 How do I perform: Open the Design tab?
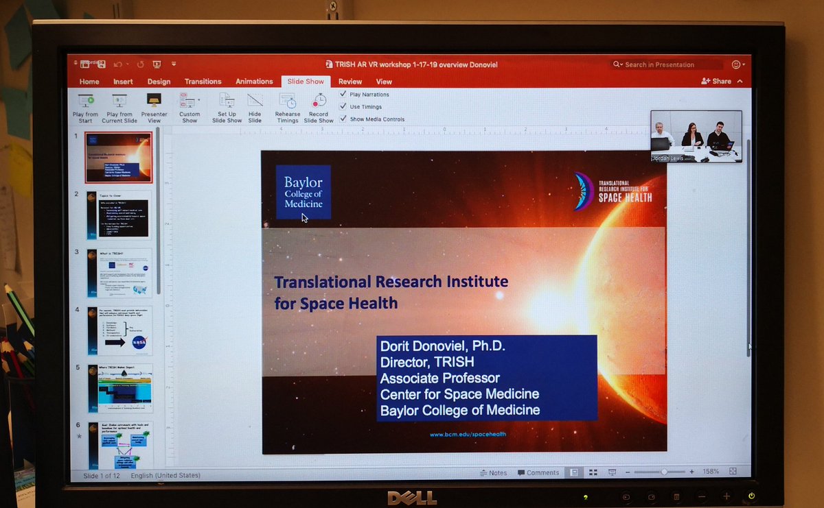(159, 82)
